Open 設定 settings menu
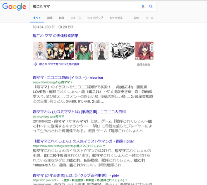 tap(137, 18)
